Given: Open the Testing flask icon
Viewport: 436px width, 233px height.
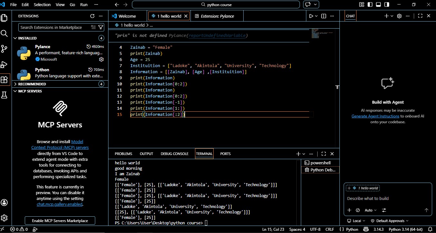Looking at the screenshot, I should (4, 95).
